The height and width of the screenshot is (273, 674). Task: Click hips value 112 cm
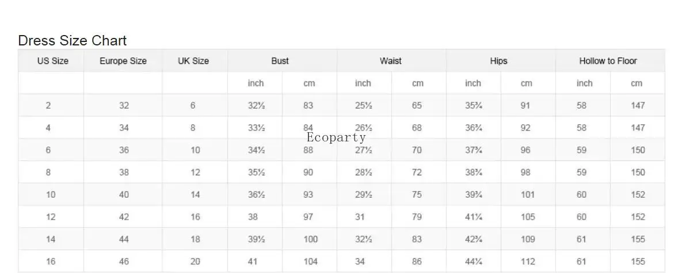tap(528, 262)
